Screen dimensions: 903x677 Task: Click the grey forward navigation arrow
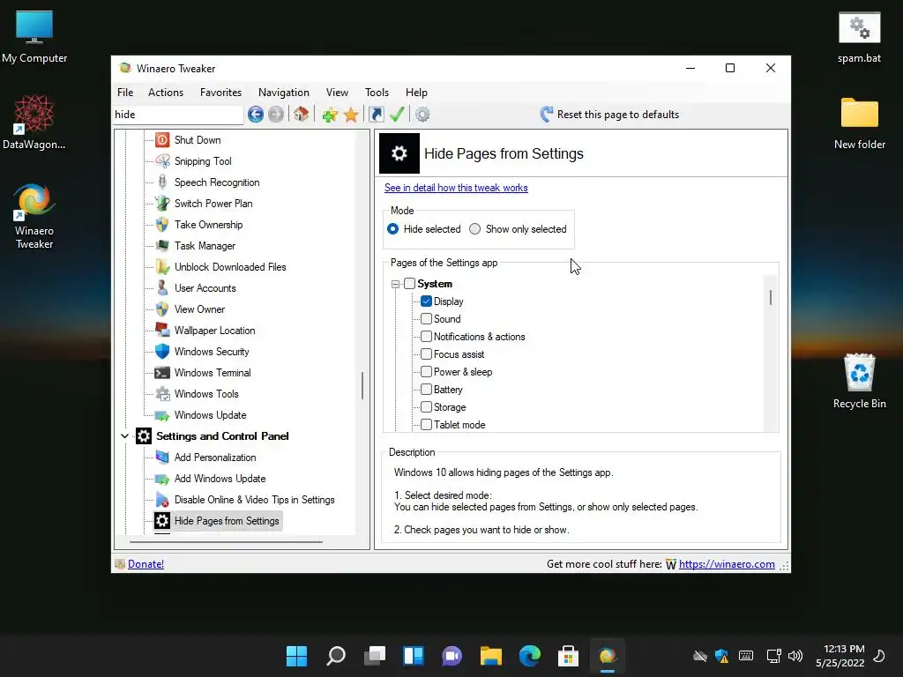pos(276,115)
